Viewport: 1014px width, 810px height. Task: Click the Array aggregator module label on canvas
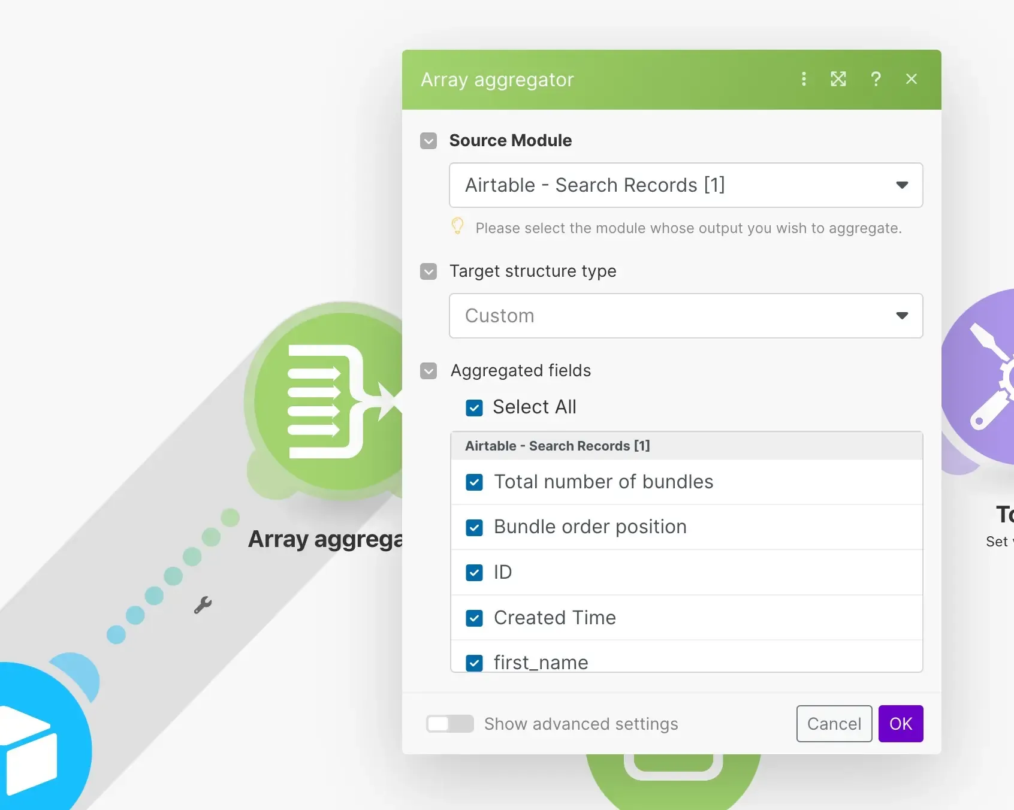(x=325, y=539)
